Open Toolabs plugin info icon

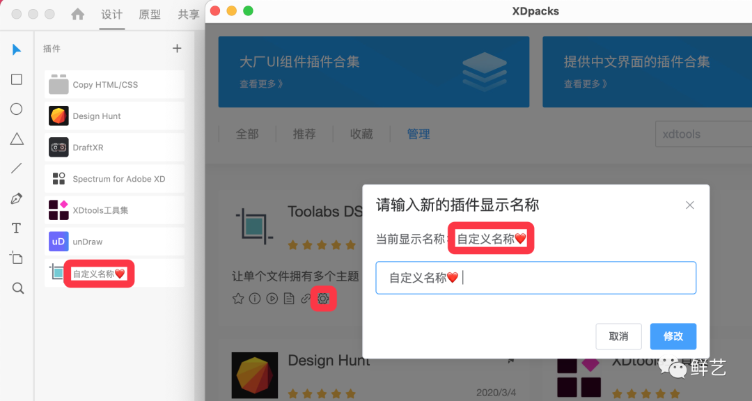tap(255, 299)
